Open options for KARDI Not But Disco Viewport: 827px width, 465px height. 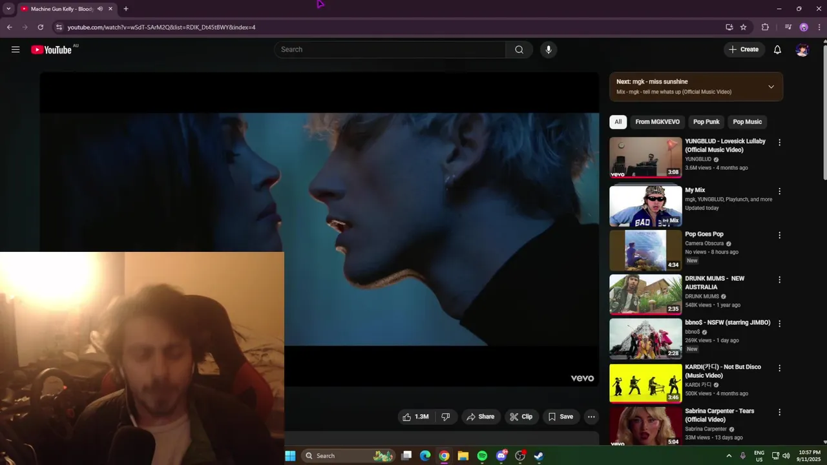779,368
